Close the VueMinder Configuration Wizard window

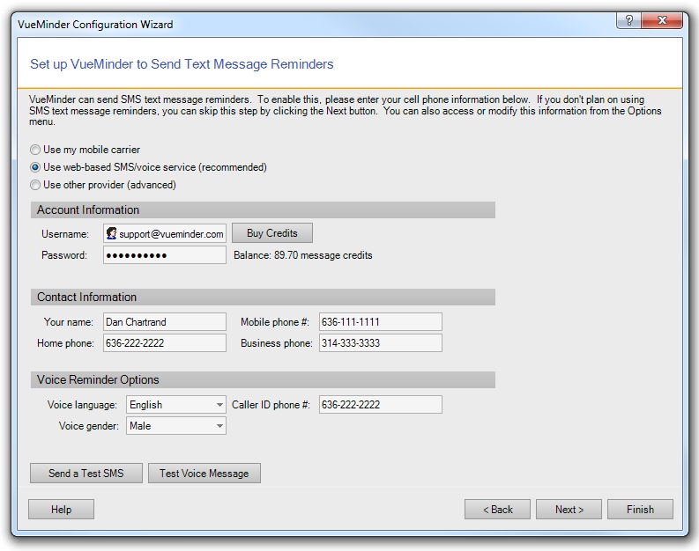662,20
